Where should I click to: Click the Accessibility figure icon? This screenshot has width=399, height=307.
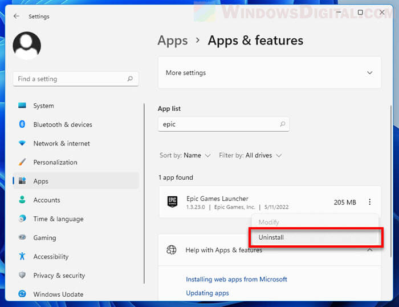tap(22, 256)
